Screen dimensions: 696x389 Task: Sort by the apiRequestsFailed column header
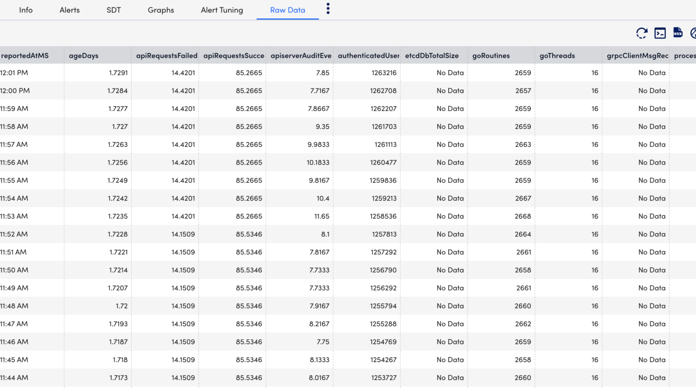(x=167, y=55)
